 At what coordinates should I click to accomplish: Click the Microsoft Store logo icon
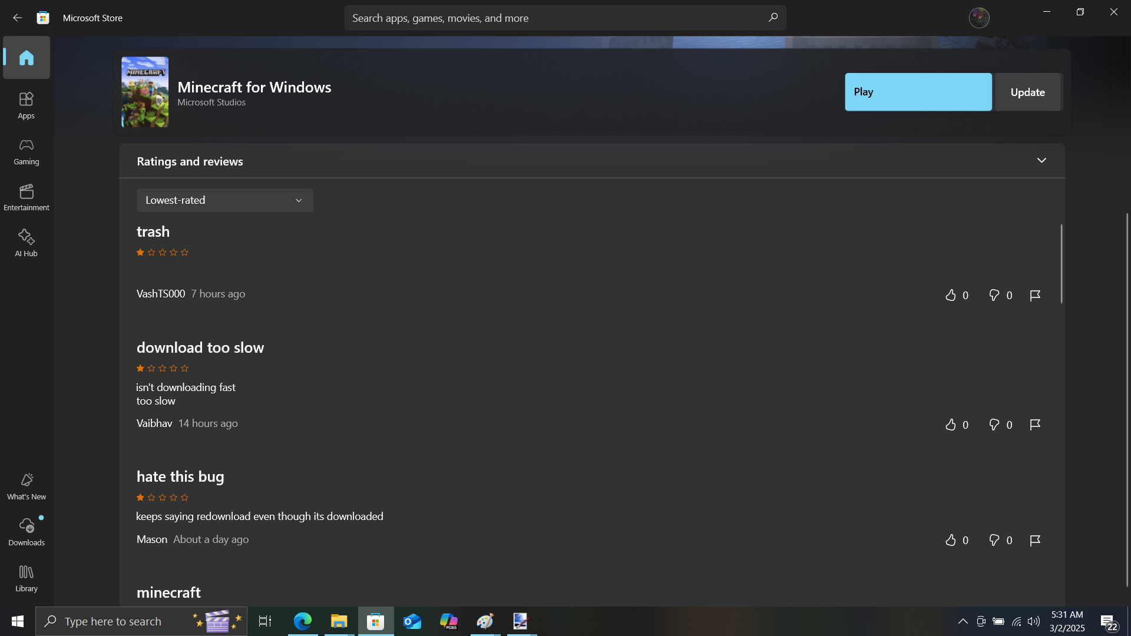pyautogui.click(x=43, y=18)
